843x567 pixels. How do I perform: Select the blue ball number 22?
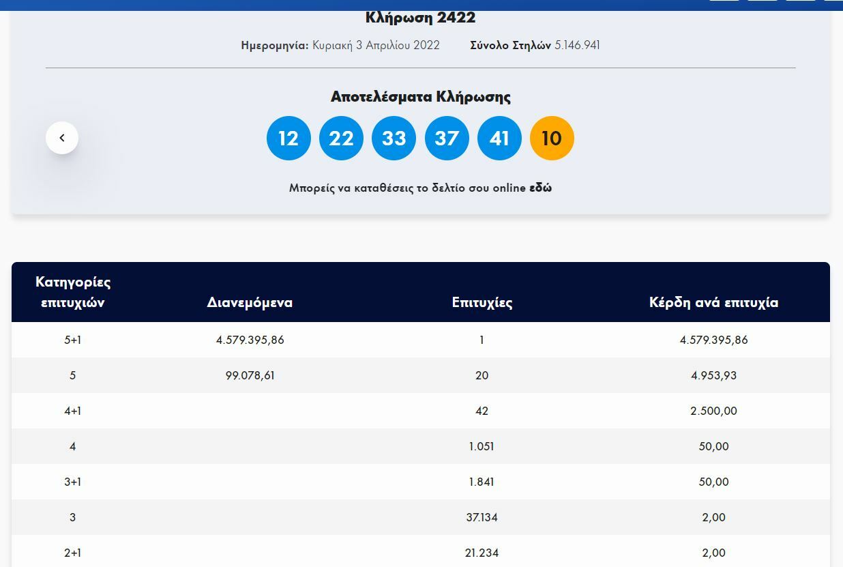pyautogui.click(x=341, y=139)
